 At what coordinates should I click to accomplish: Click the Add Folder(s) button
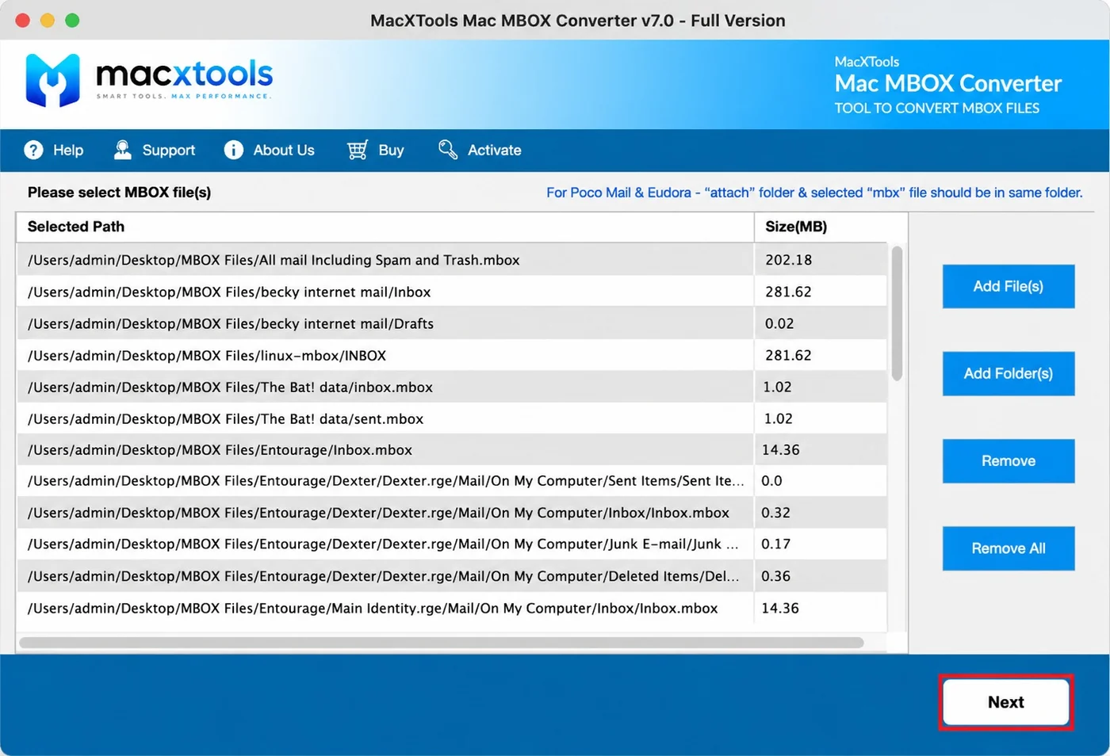click(1009, 373)
